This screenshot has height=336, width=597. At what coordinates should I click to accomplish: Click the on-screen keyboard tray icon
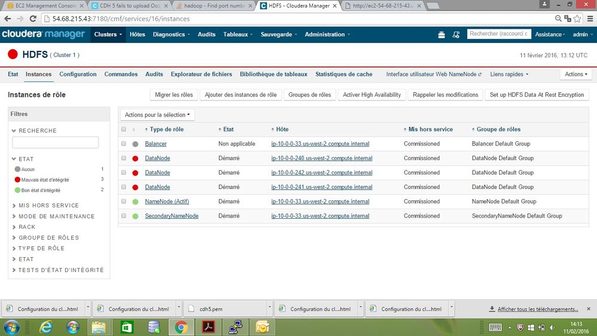click(495, 328)
